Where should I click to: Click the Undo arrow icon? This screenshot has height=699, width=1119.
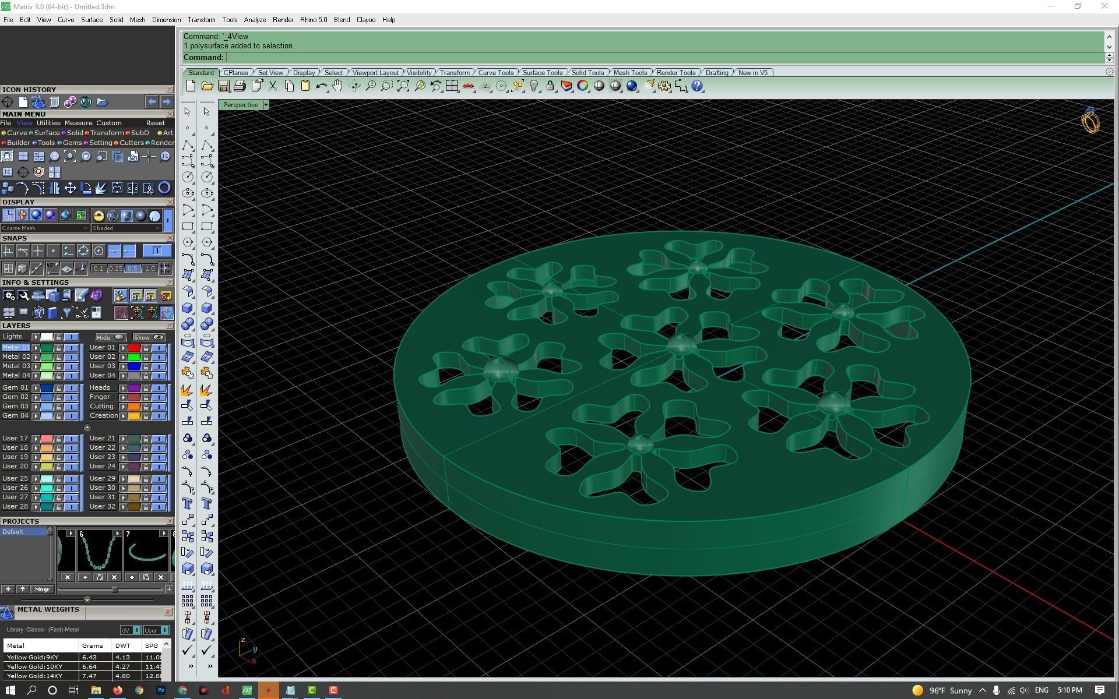click(x=321, y=86)
